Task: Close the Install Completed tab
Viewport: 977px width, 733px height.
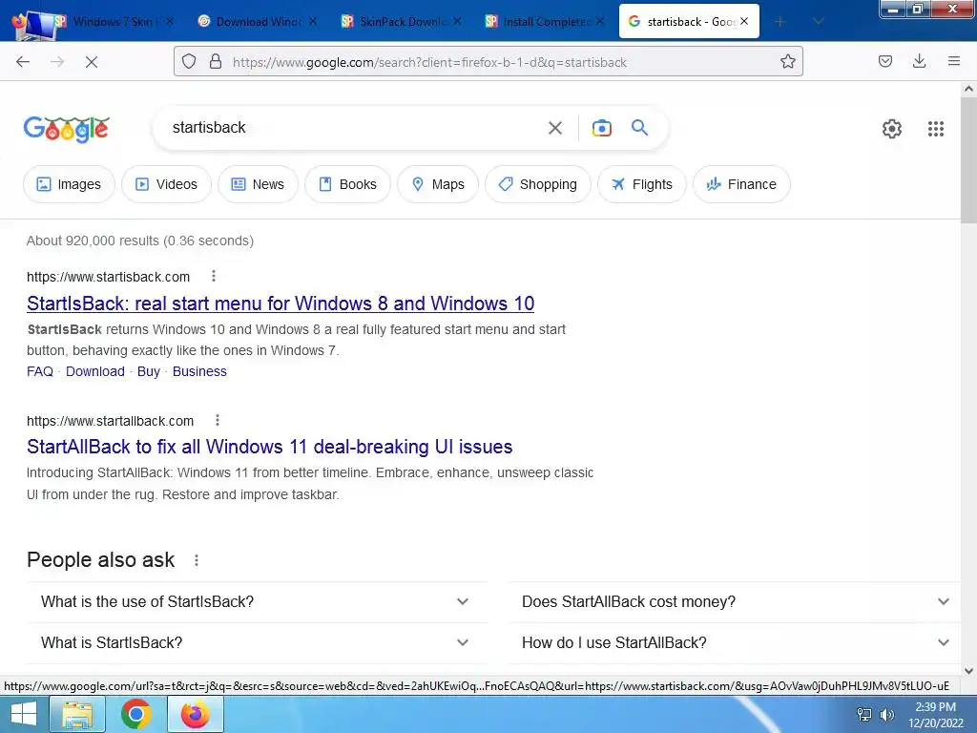Action: (x=600, y=21)
